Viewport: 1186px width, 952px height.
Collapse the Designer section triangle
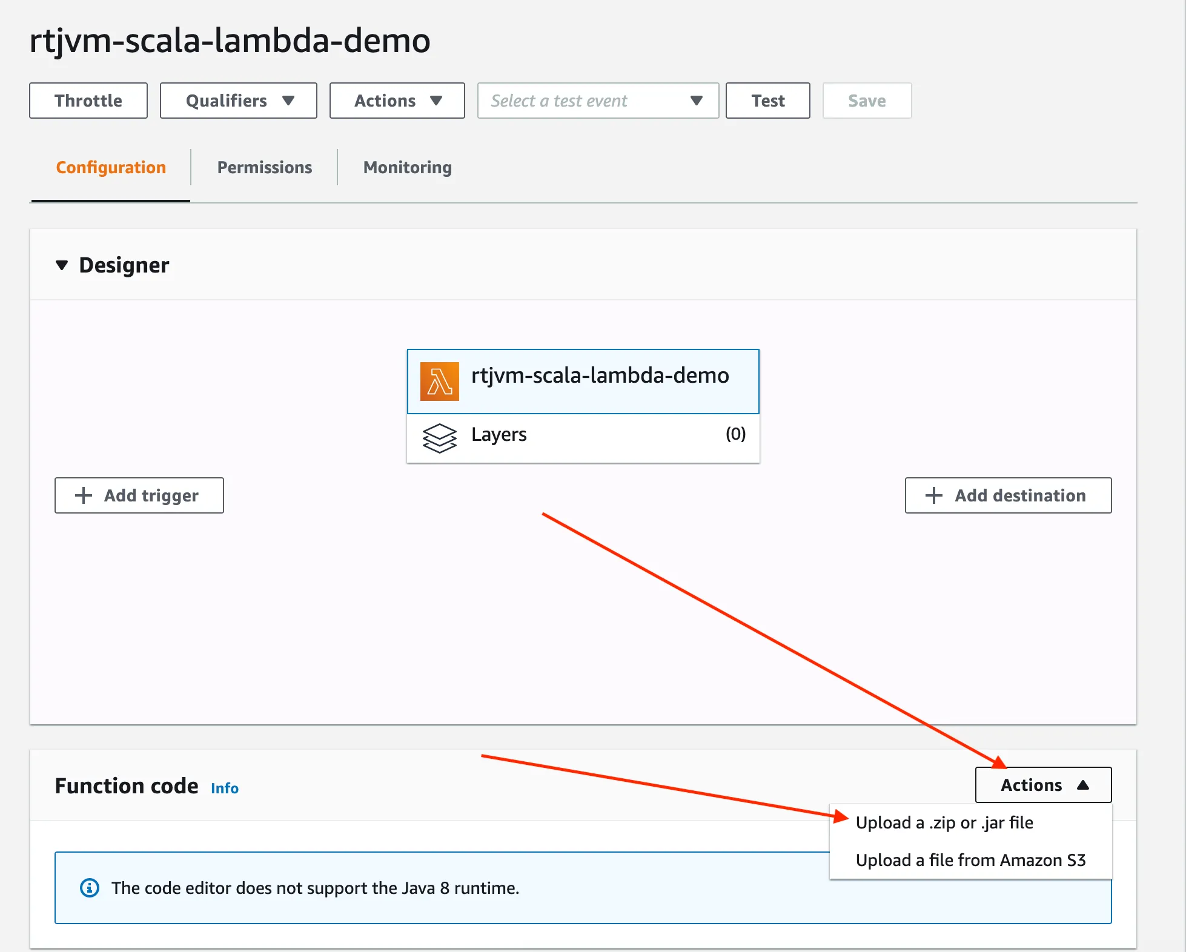[62, 265]
